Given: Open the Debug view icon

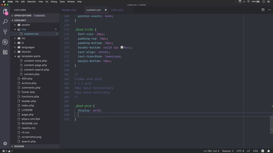Looking at the screenshot, I should point(5,42).
